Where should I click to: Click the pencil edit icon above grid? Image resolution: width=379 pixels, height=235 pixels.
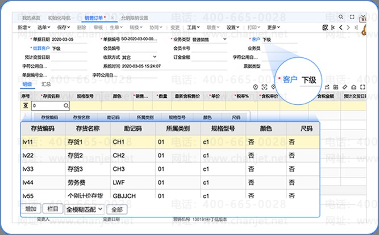(x=345, y=87)
